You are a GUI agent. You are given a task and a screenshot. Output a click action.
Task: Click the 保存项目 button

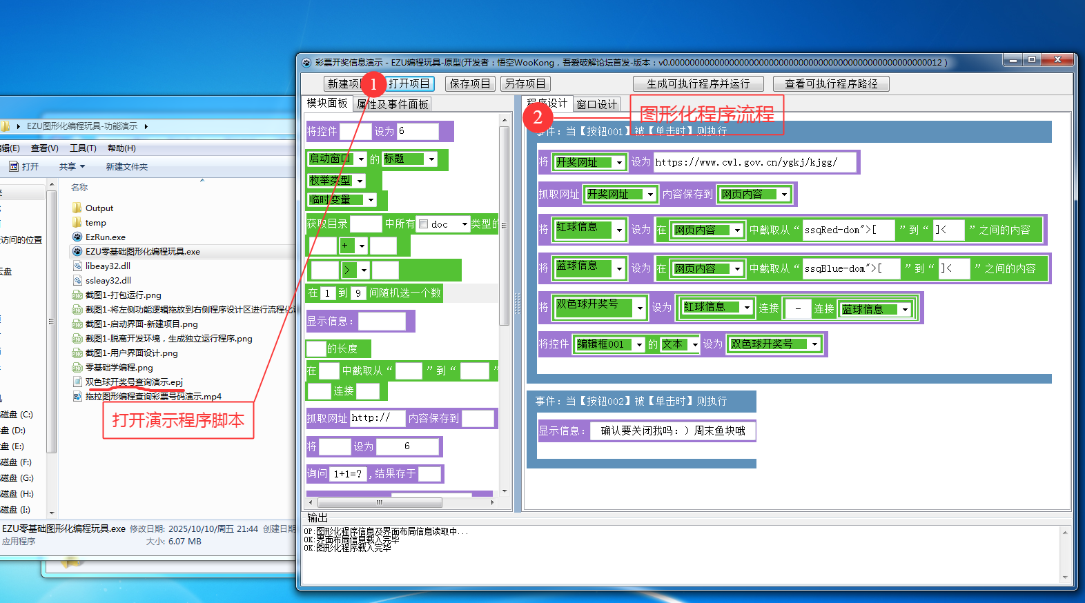pos(470,83)
